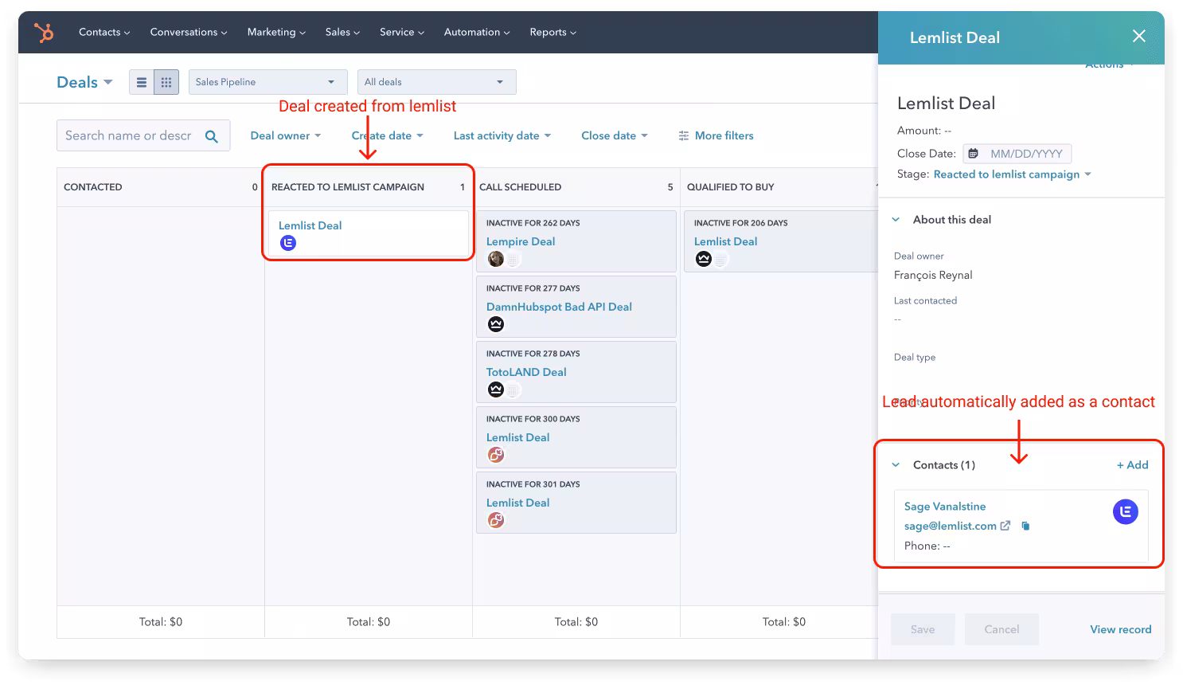Screen dimensions: 1183x685
Task: Click the More filters sliders icon
Action: (683, 136)
